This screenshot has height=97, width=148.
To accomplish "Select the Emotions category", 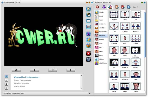I will click(101, 40).
